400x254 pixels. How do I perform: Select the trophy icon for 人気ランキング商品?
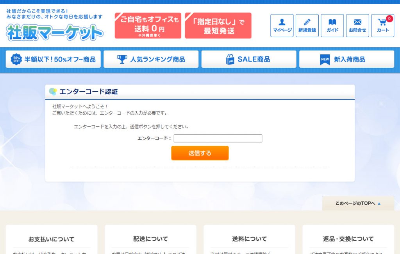(x=123, y=59)
